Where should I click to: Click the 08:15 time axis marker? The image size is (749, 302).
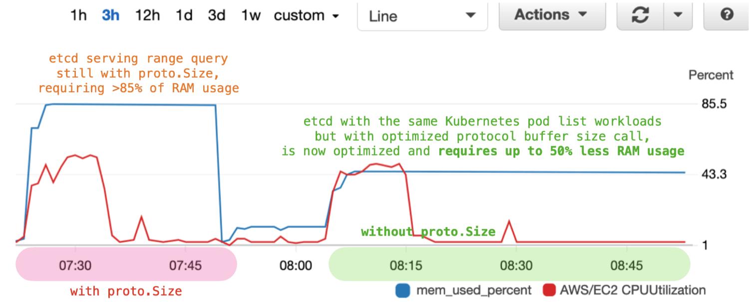click(x=405, y=266)
